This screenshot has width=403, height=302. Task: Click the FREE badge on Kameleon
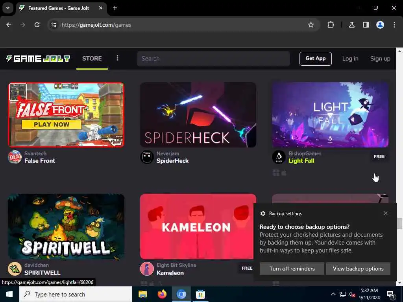pyautogui.click(x=247, y=268)
